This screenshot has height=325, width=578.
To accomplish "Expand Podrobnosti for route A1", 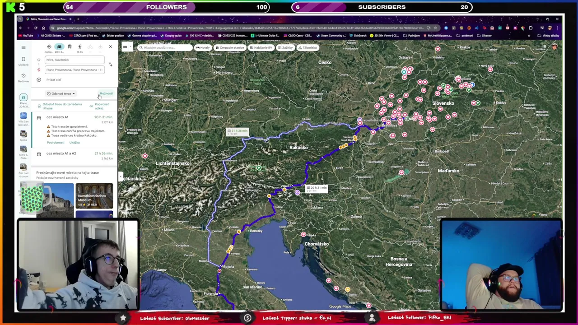I will (x=56, y=143).
